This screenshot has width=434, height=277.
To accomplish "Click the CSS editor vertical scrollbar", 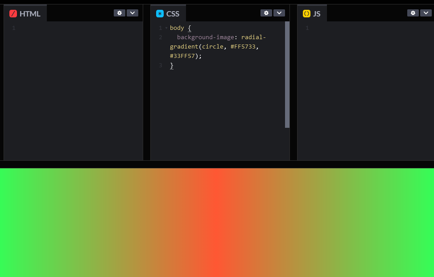I will tap(287, 75).
